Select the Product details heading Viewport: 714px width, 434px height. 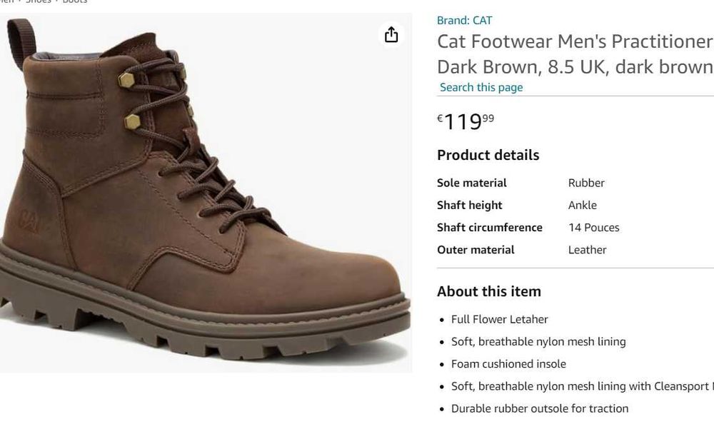[488, 155]
